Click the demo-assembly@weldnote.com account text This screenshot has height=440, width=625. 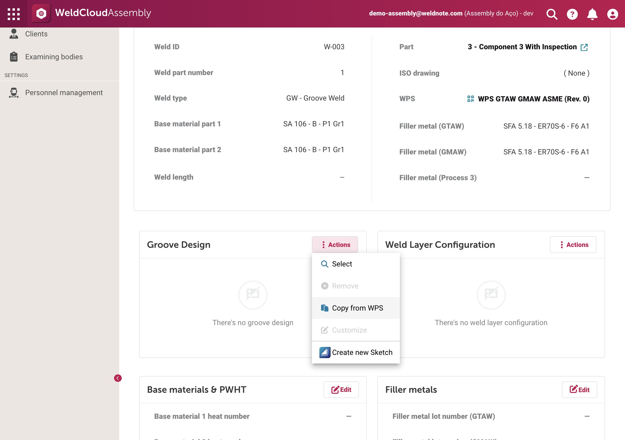(x=416, y=13)
